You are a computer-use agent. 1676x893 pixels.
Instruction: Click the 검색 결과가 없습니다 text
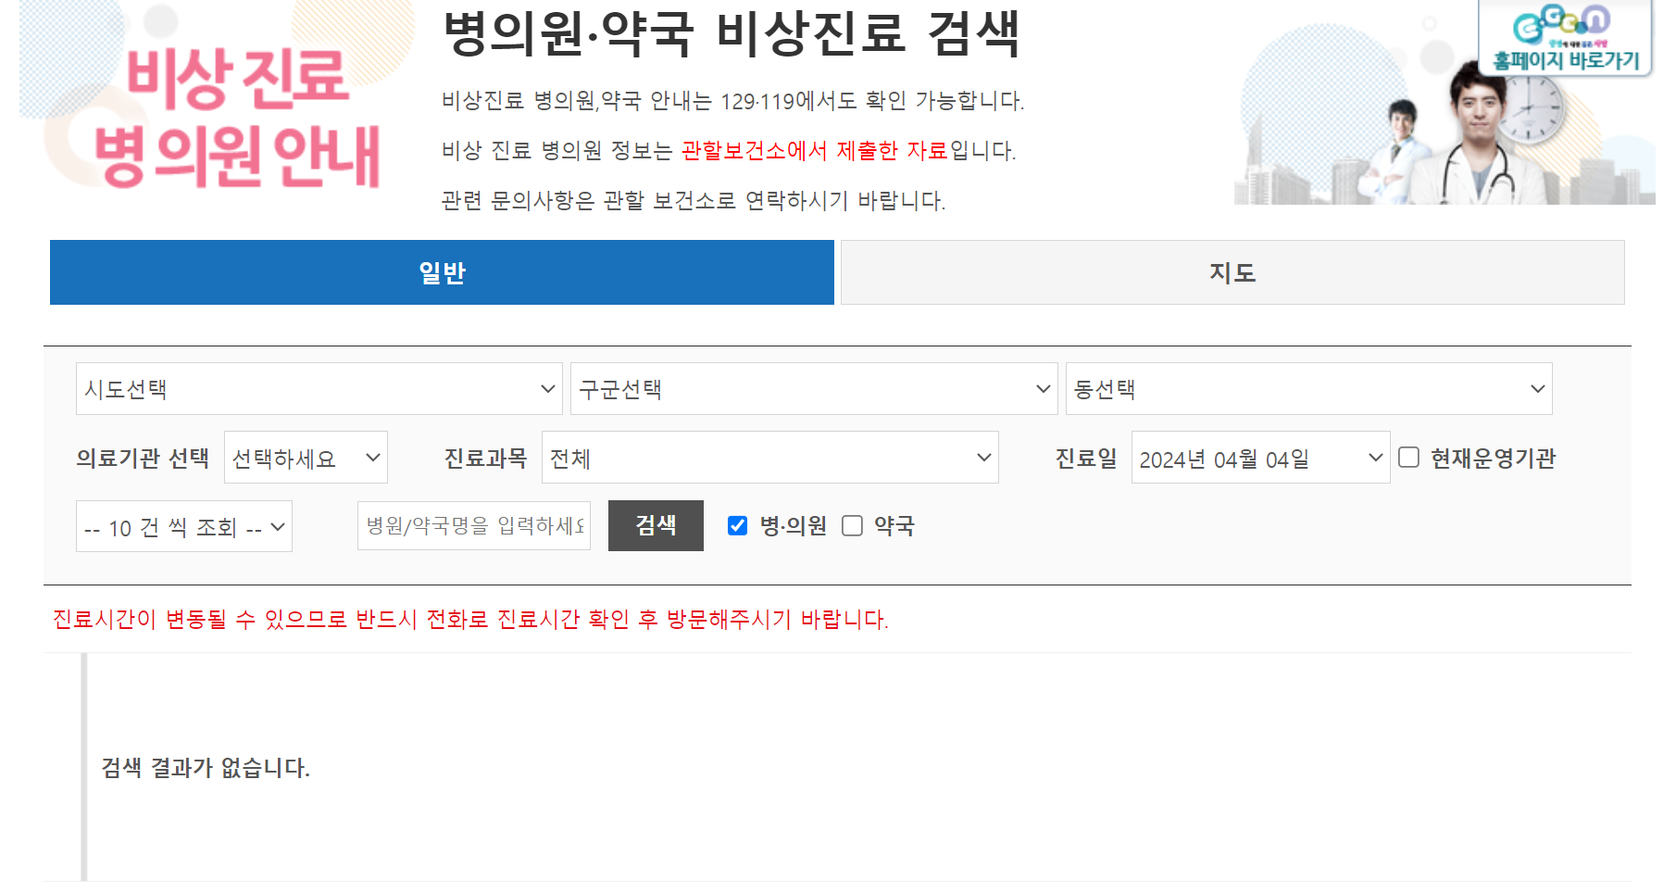click(x=206, y=768)
